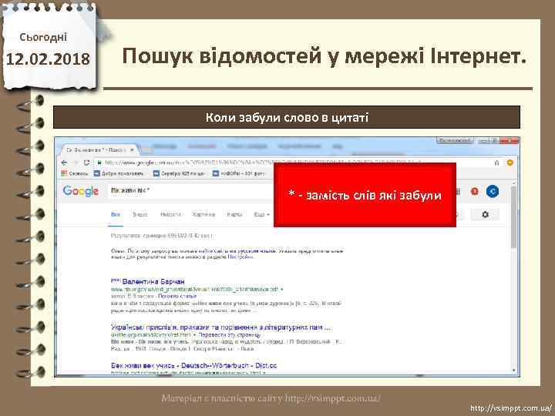Open 'Похожие статьи' under the Барчан result

(177, 296)
